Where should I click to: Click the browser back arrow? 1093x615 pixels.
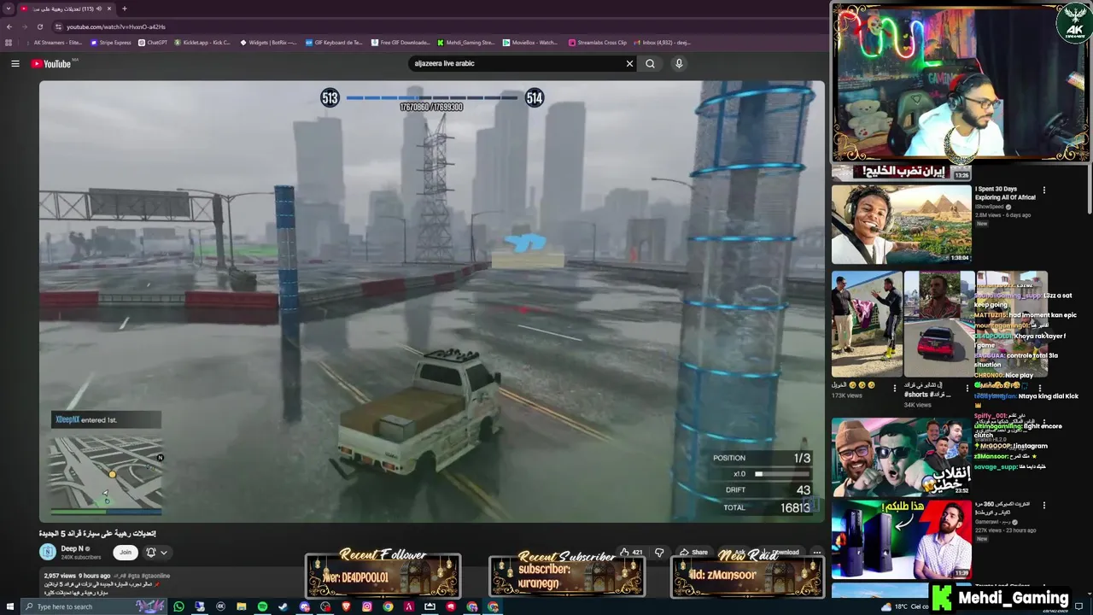(x=9, y=26)
